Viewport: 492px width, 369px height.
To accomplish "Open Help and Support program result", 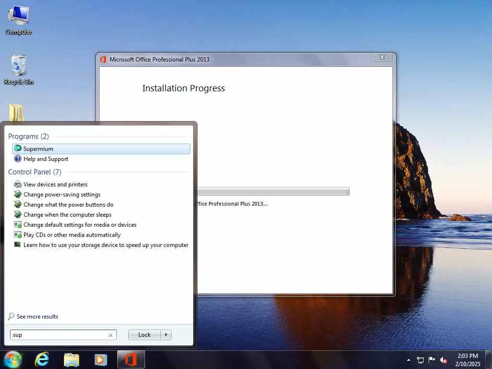I will (x=46, y=159).
